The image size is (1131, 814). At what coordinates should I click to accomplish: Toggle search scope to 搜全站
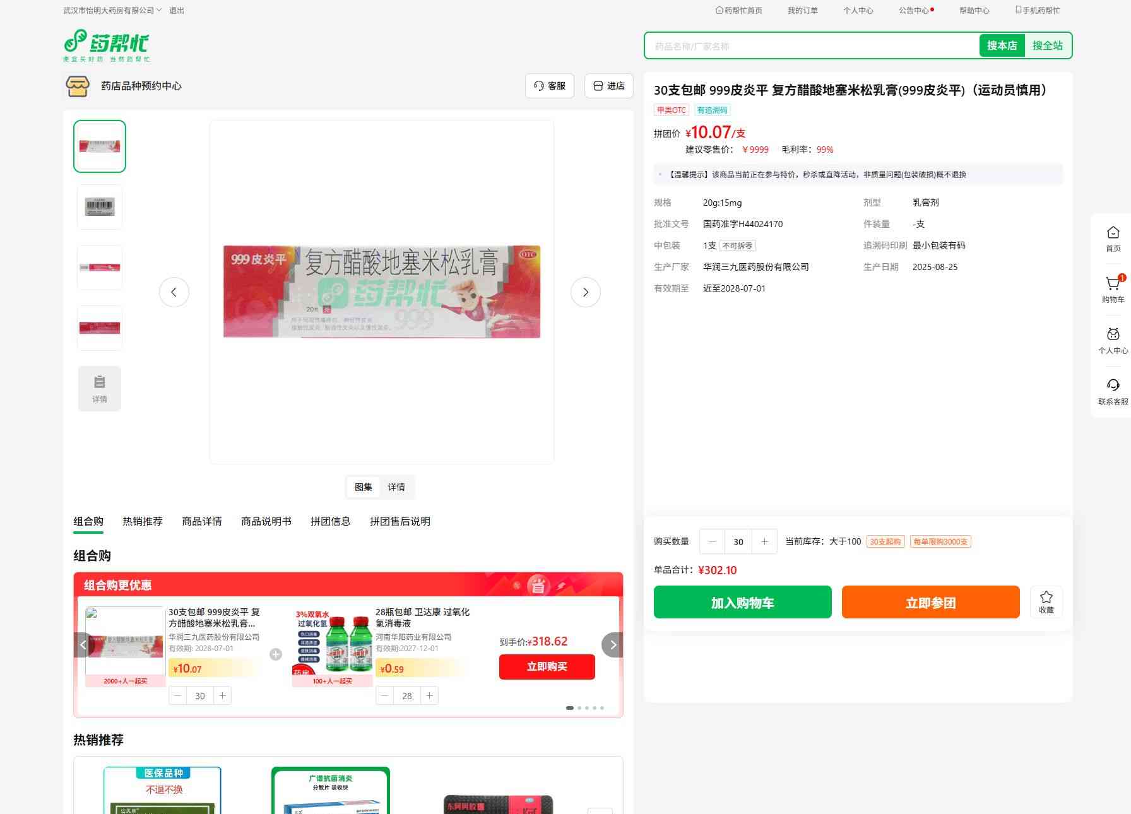pyautogui.click(x=1047, y=45)
